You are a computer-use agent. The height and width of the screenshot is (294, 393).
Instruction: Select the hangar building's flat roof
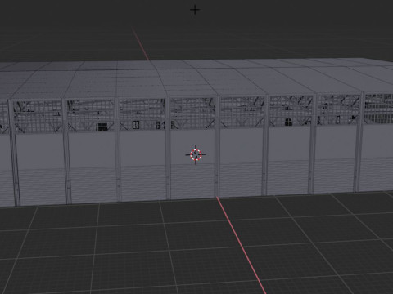196,79
